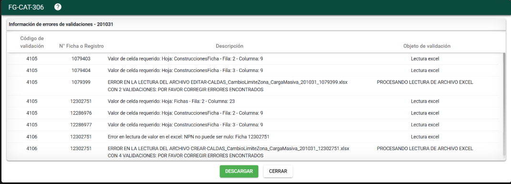Click the Objeto de validación column header
Screen dimensions: 511x184
pyautogui.click(x=427, y=46)
